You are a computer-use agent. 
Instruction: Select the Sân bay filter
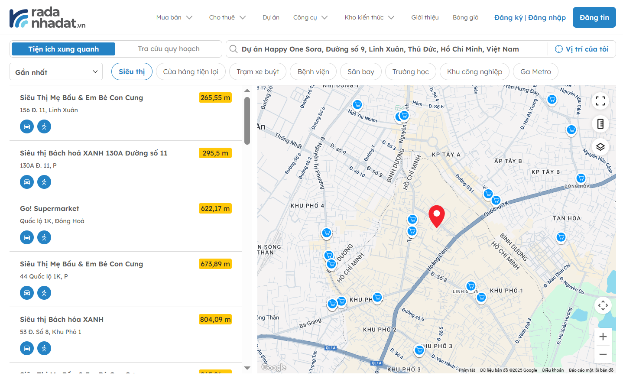pos(361,71)
